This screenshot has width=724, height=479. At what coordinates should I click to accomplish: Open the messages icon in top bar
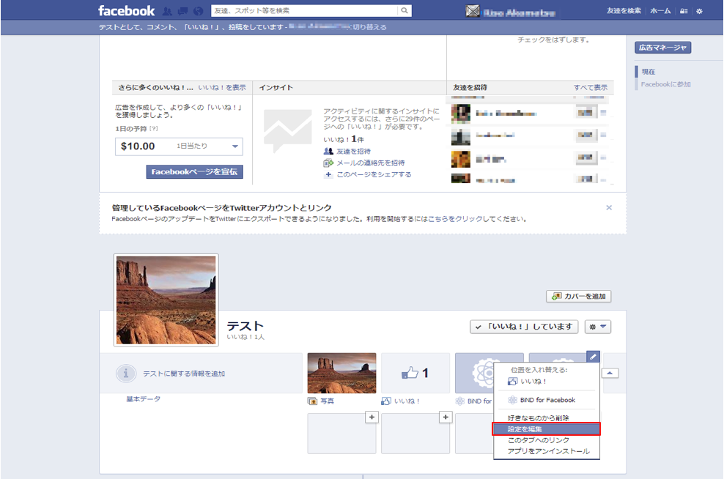(183, 11)
